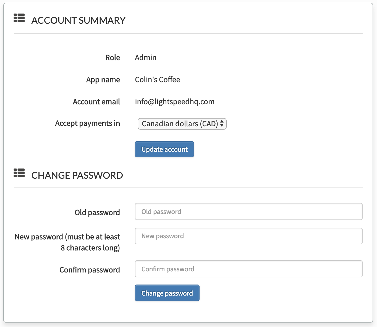Click the info@lightspeedhq.com account email text

[175, 102]
